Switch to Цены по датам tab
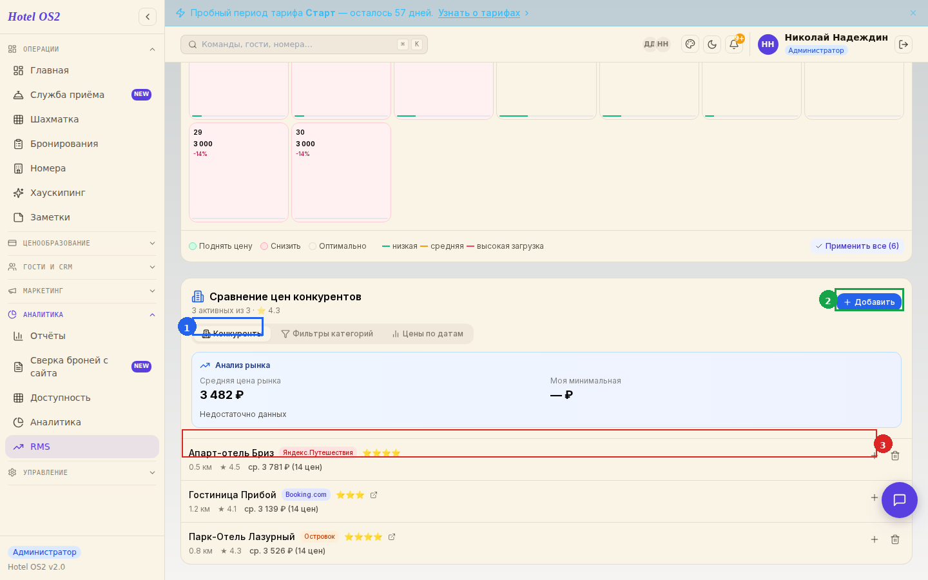The height and width of the screenshot is (580, 928). 428,334
